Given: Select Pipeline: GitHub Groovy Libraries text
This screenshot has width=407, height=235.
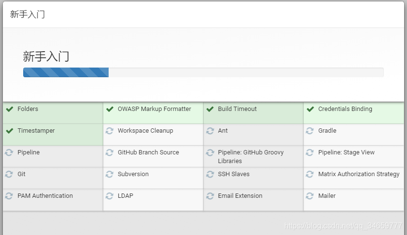Looking at the screenshot, I should (x=251, y=157).
